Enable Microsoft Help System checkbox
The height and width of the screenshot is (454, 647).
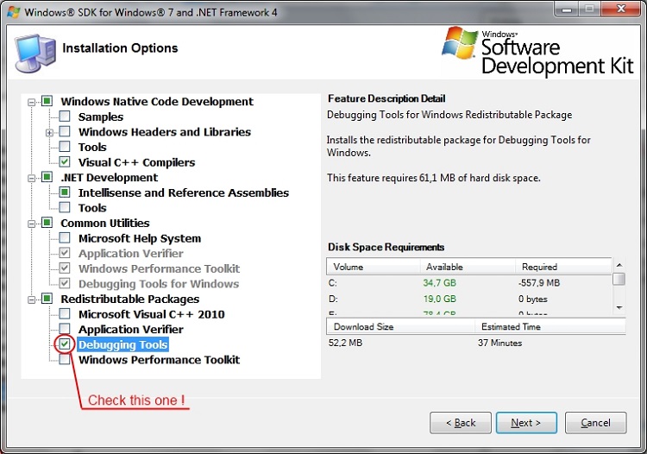[x=65, y=238]
